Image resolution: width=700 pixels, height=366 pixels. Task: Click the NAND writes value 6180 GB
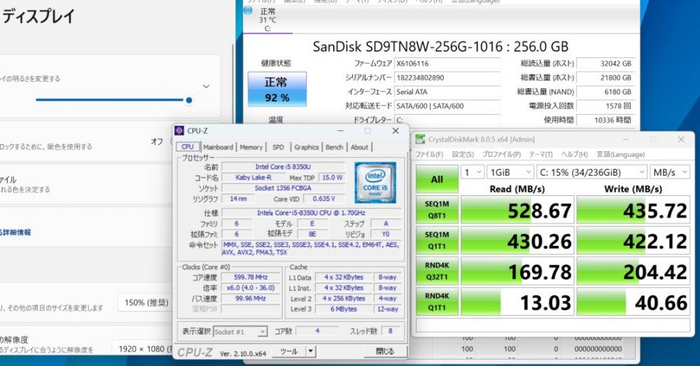(605, 92)
